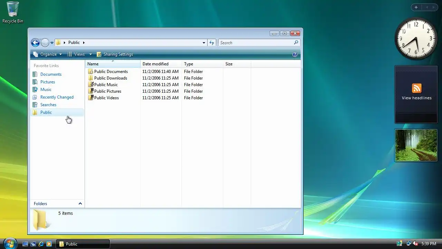This screenshot has height=249, width=442.
Task: Click the 5:39 PM taskbar clock
Action: click(x=429, y=244)
